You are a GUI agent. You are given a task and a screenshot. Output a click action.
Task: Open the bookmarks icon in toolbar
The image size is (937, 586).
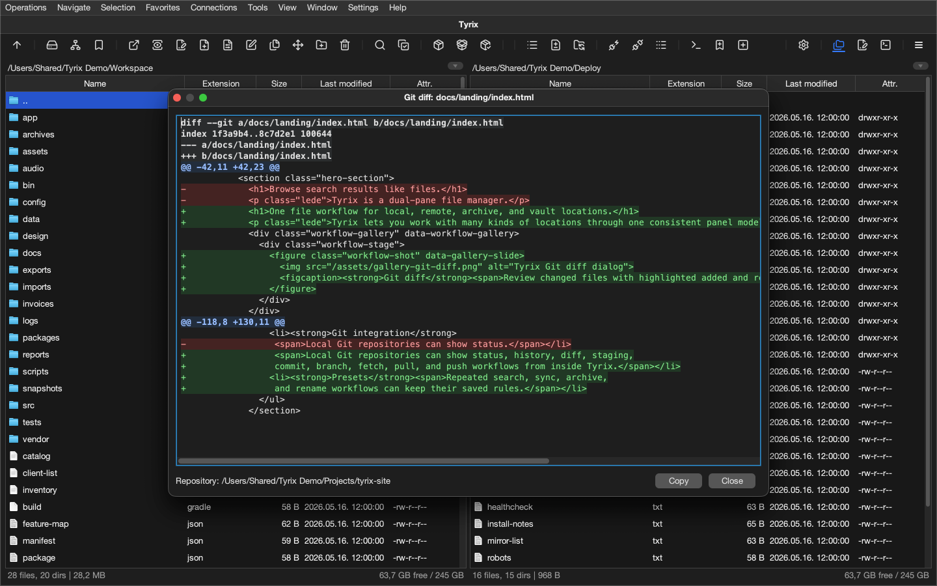99,45
